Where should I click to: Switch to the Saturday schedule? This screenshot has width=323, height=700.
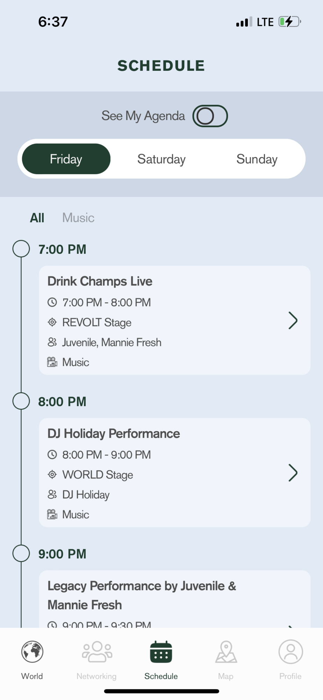(x=161, y=159)
